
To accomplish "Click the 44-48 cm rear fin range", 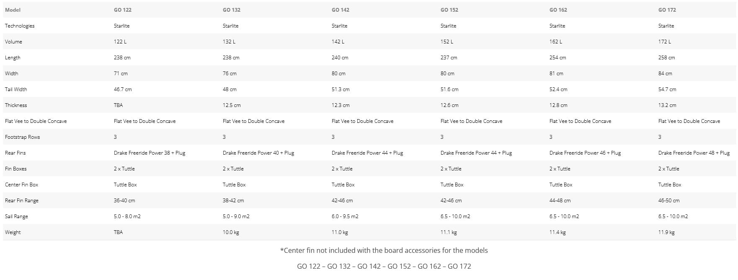I will tap(560, 201).
